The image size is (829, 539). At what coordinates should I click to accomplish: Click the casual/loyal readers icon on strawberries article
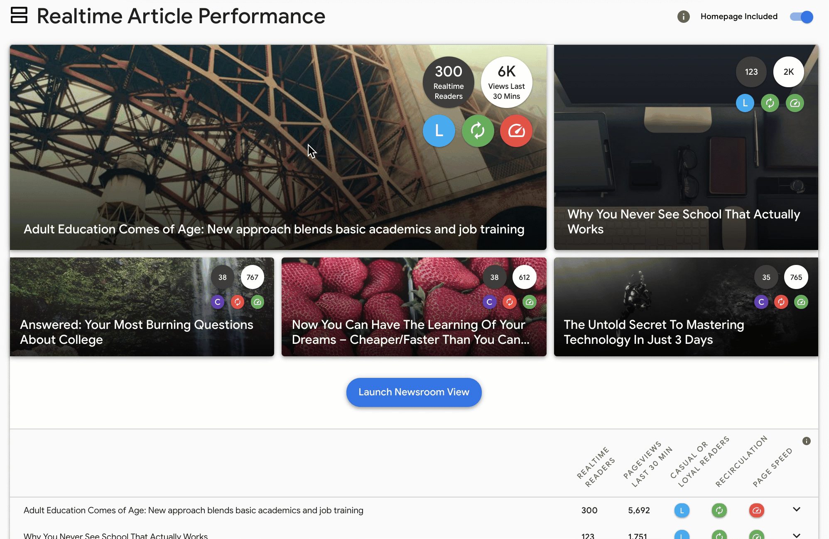490,301
